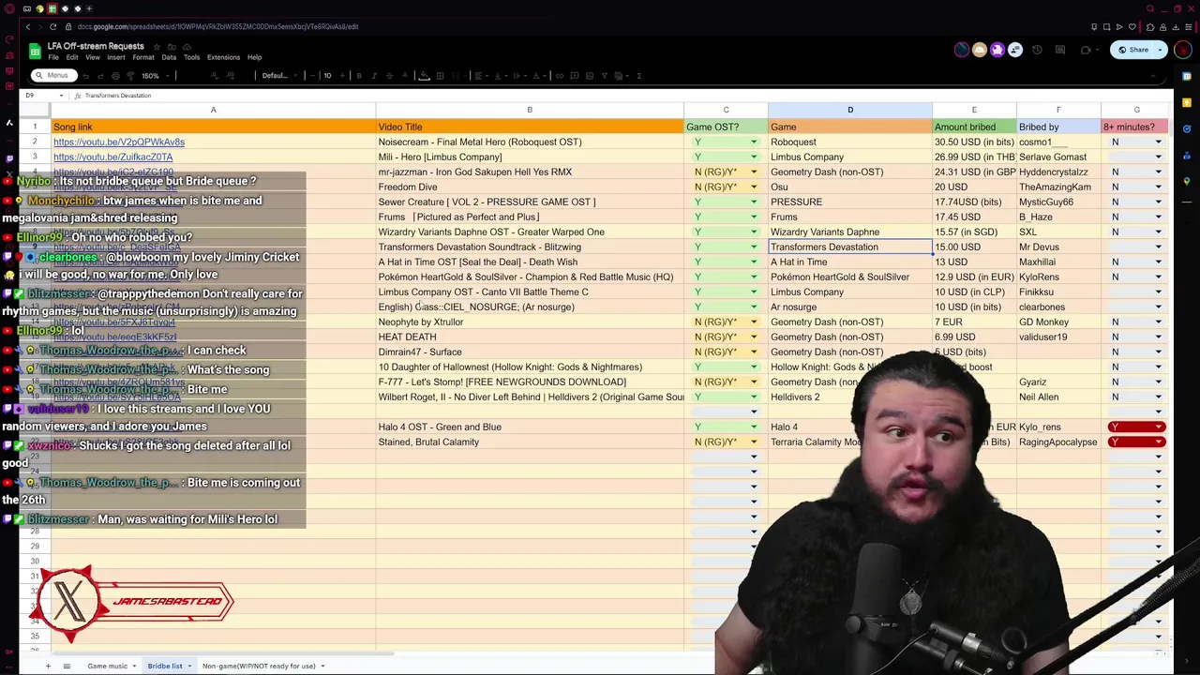Viewport: 1200px width, 675px height.
Task: Select cell 'Noisecream - Final Metal Hero (Roboquest OST)'
Action: tap(530, 142)
